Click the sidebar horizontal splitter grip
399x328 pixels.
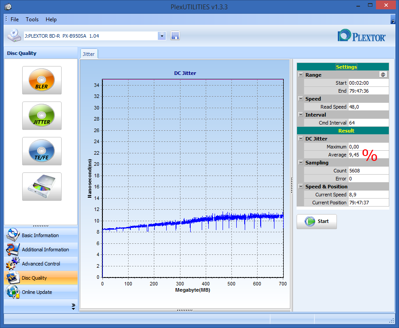tap(41, 226)
